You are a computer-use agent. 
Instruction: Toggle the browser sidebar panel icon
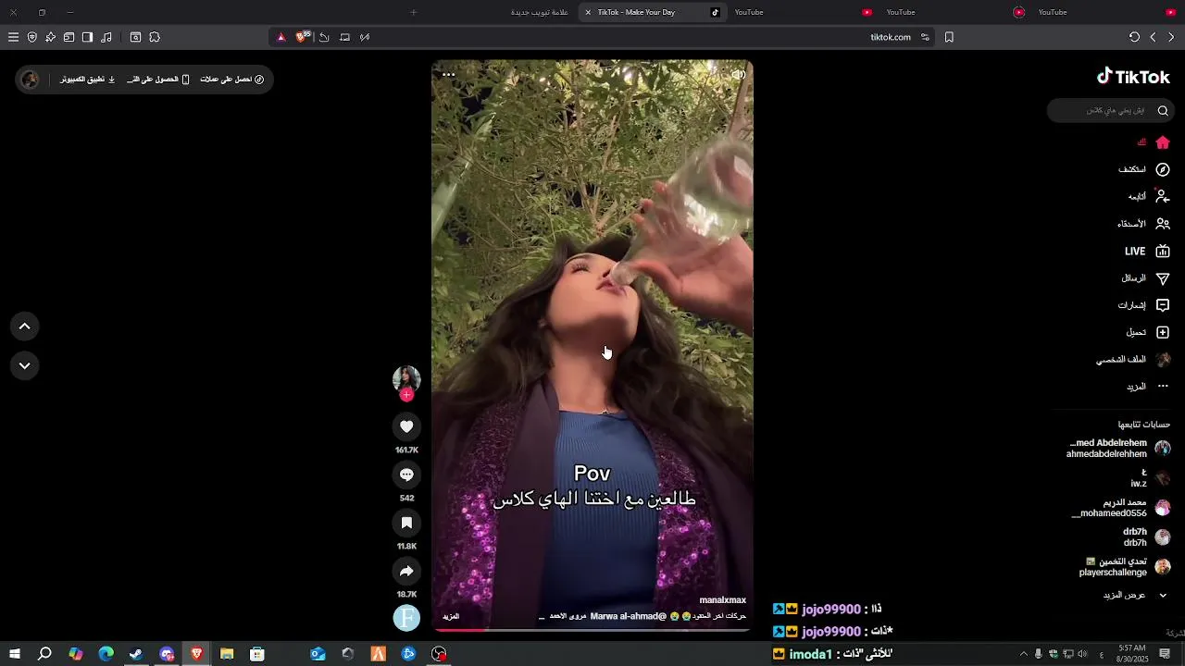click(x=87, y=37)
